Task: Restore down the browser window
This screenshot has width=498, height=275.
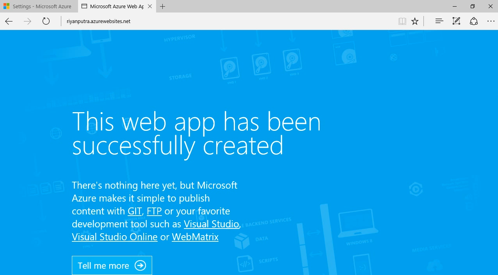Action: point(473,6)
